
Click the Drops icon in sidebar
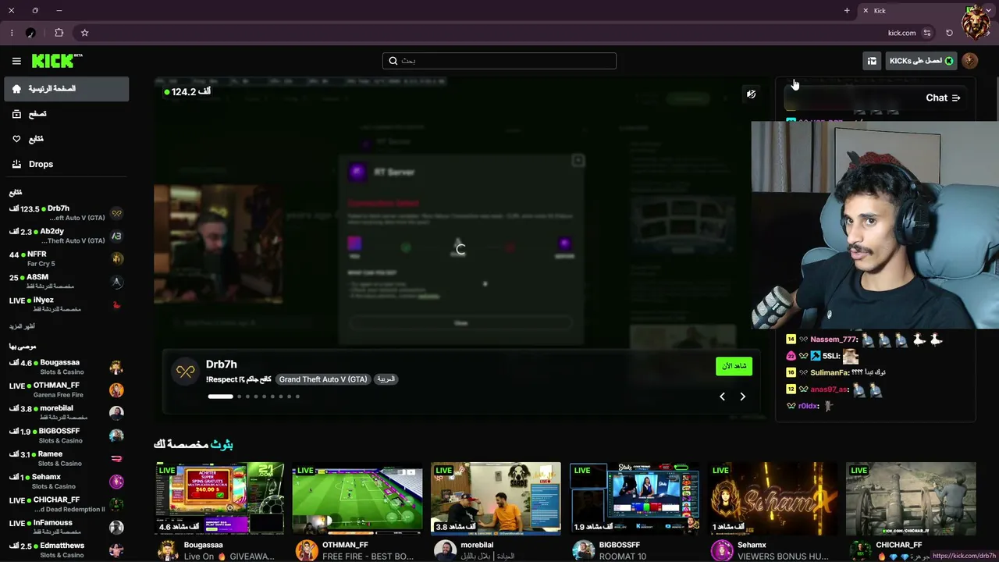coord(16,164)
